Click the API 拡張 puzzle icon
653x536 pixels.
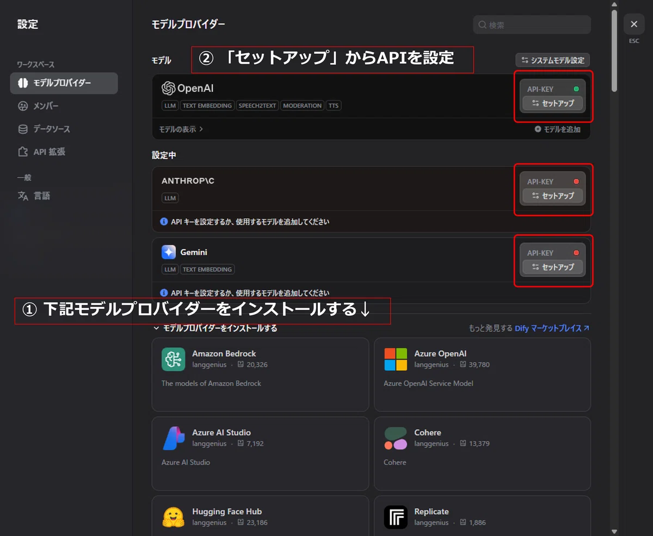tap(23, 152)
